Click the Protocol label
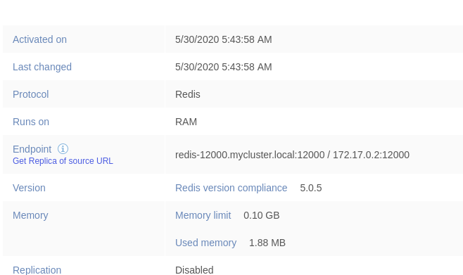Viewport: 463px width, 275px height. coord(31,94)
